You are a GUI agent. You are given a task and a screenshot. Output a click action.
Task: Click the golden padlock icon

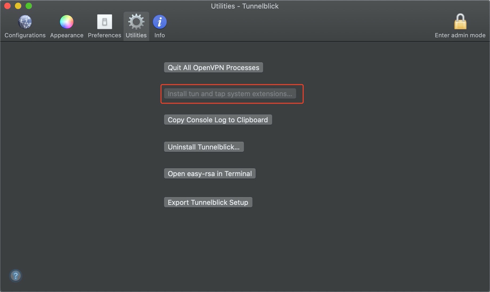click(x=460, y=21)
